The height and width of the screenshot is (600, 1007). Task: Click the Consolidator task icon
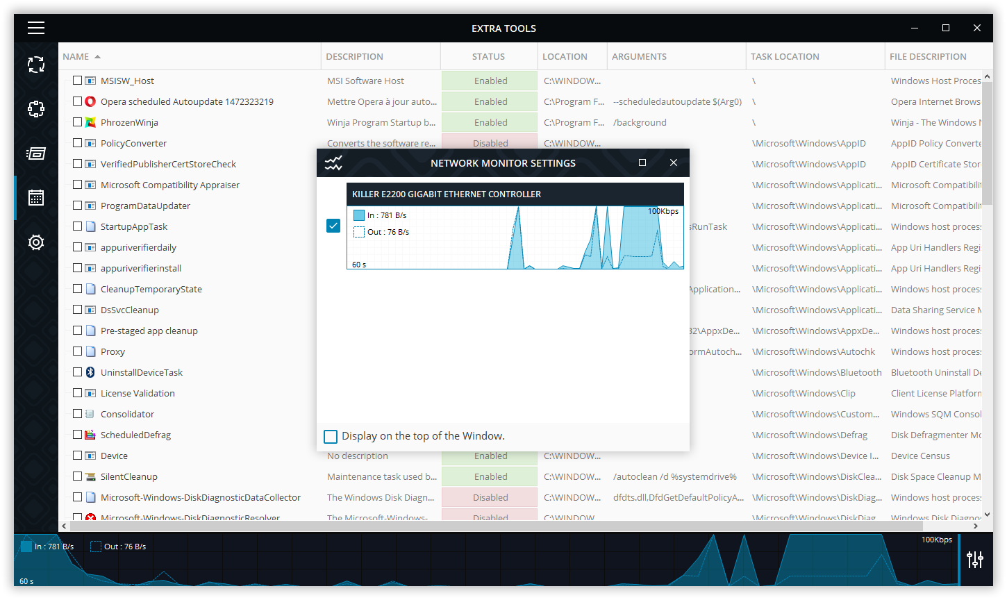[x=90, y=414]
